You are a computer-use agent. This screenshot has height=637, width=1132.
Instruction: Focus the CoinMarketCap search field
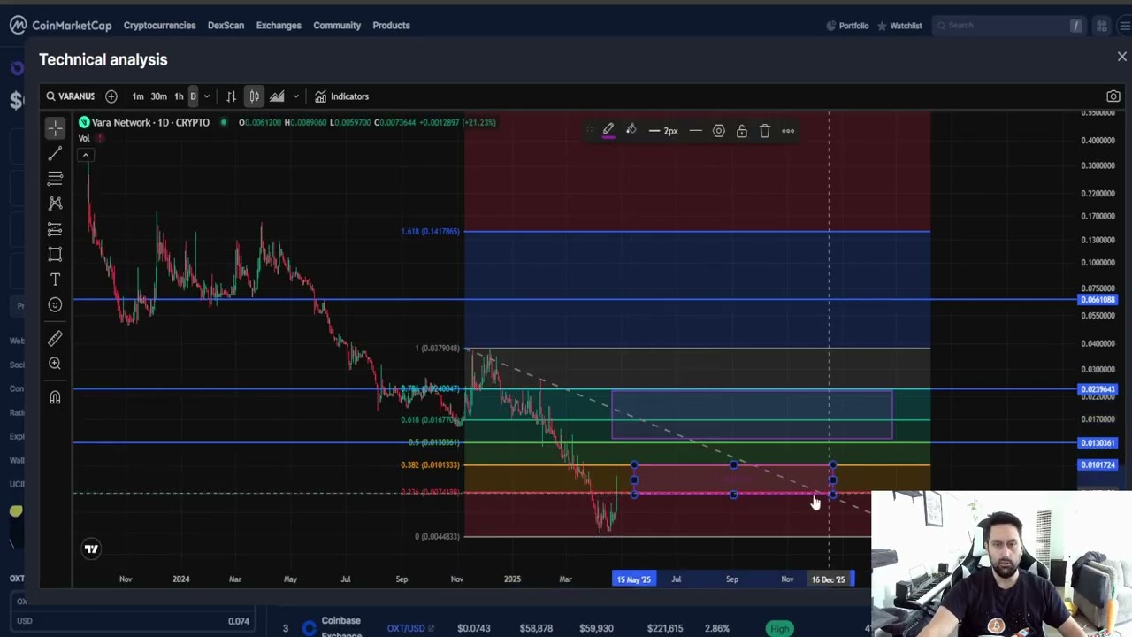(1008, 26)
